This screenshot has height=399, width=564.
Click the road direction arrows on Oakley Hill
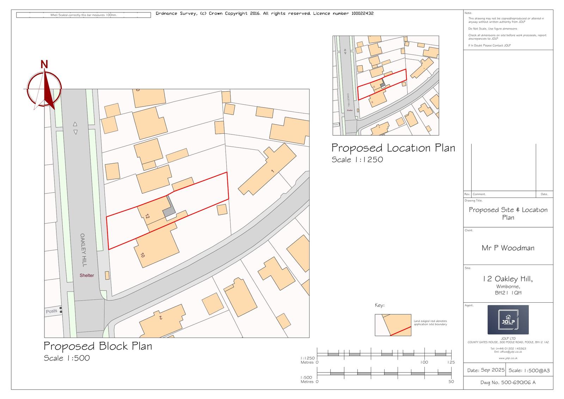[x=75, y=128]
